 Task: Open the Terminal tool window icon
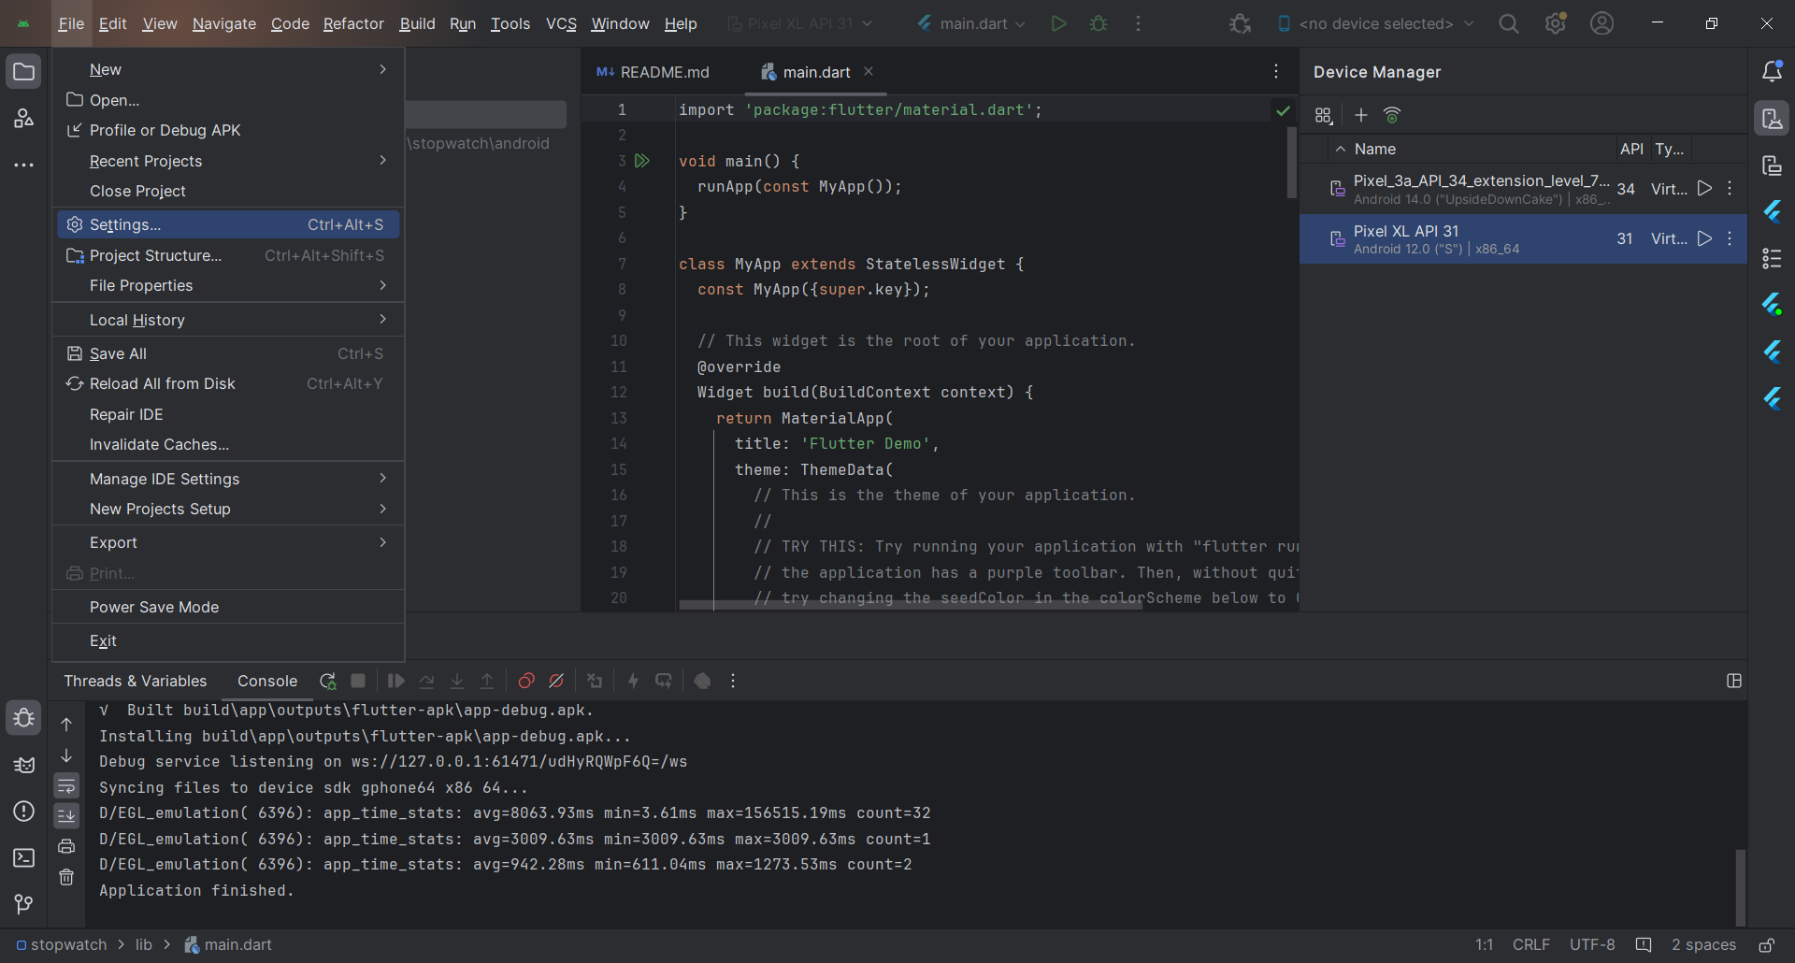23,857
